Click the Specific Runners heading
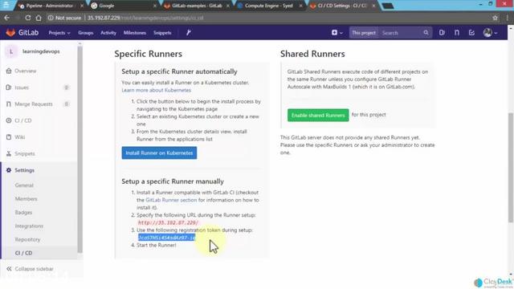Image resolution: width=514 pixels, height=289 pixels. click(148, 54)
